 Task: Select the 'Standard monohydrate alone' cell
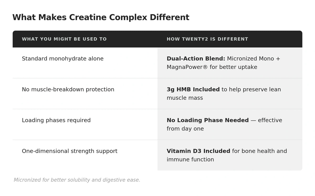[x=62, y=59]
